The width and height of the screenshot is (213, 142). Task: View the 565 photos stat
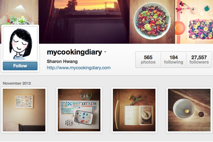point(148,60)
